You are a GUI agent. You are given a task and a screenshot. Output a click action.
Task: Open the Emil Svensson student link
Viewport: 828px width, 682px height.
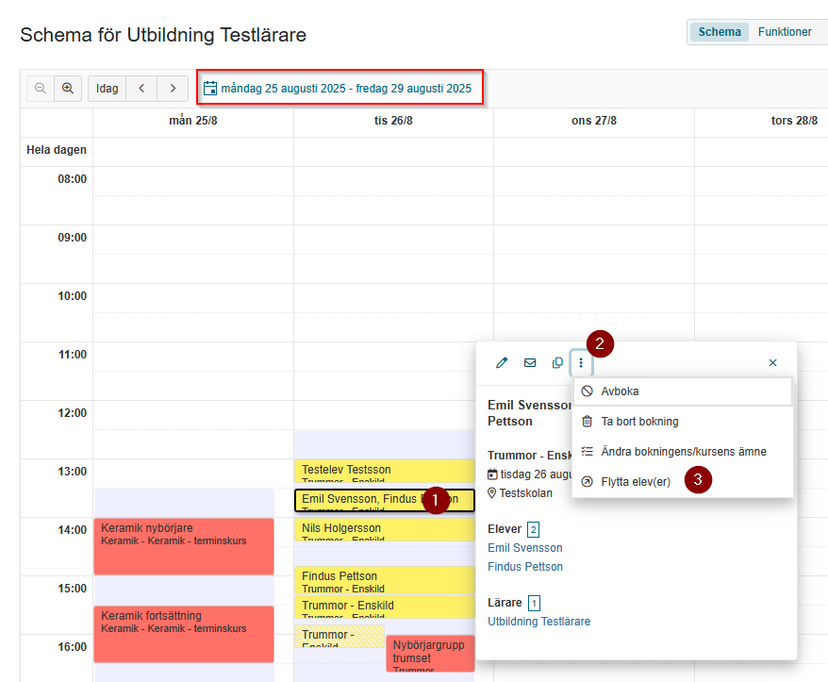click(x=525, y=548)
